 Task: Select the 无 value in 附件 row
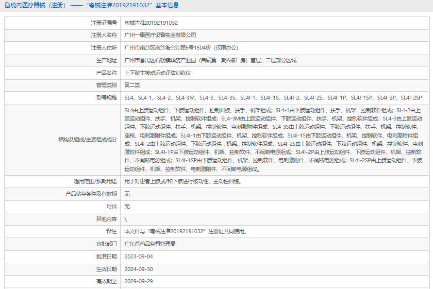[x=127, y=206]
